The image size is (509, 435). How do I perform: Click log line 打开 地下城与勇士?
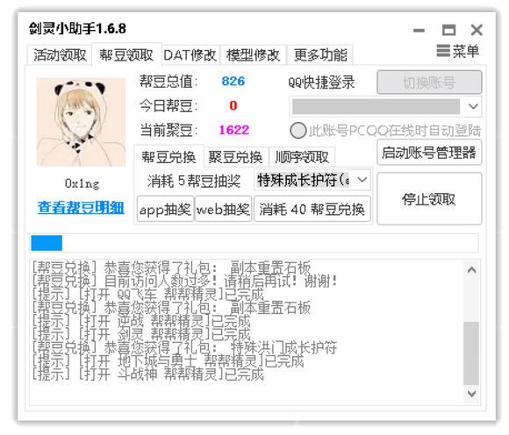tap(168, 361)
